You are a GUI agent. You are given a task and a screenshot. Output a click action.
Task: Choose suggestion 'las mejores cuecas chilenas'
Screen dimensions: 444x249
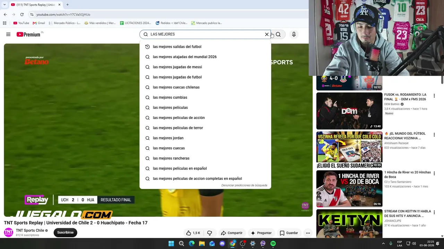[x=205, y=87]
